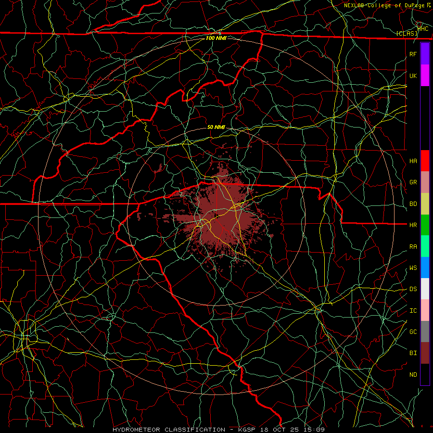The image size is (433, 433).
Task: Click the RF purple legend color swatch
Action: (425, 54)
